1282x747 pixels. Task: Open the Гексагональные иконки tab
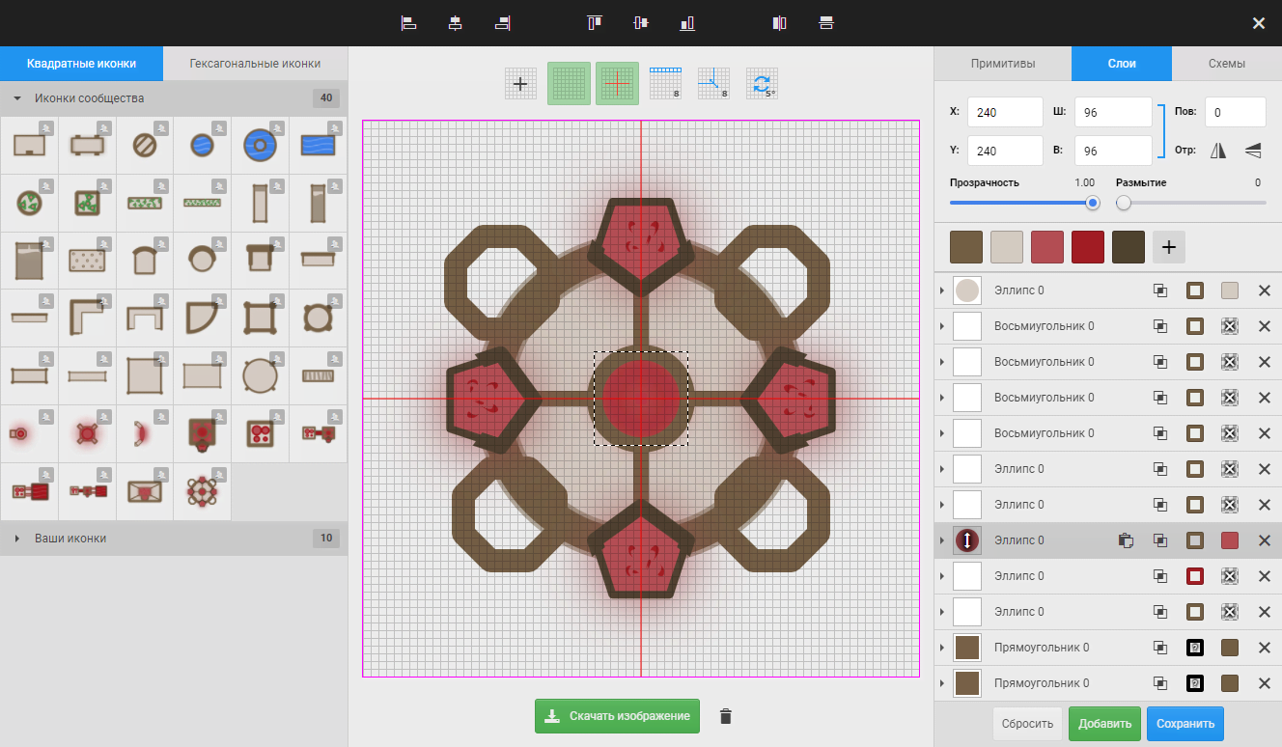[255, 64]
